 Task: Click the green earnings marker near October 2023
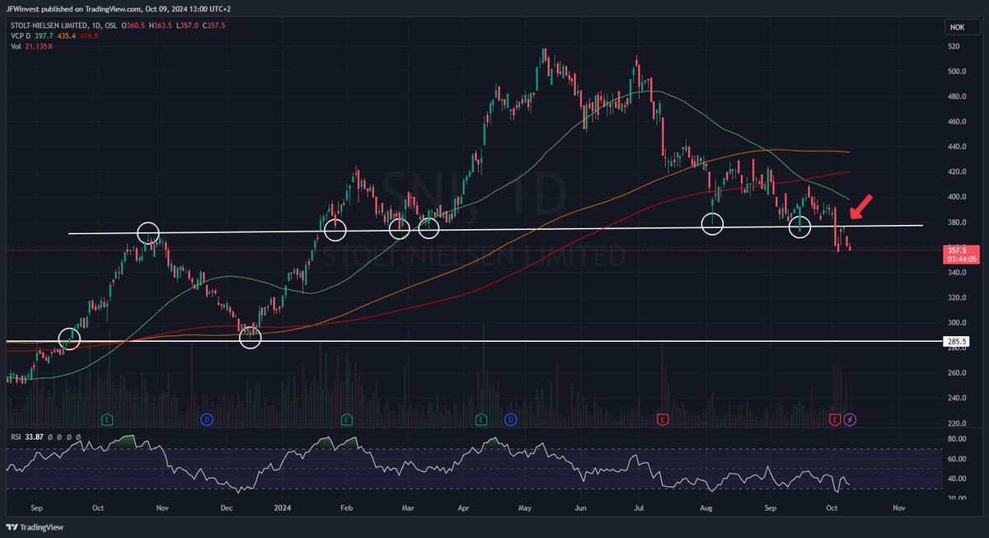coord(106,419)
